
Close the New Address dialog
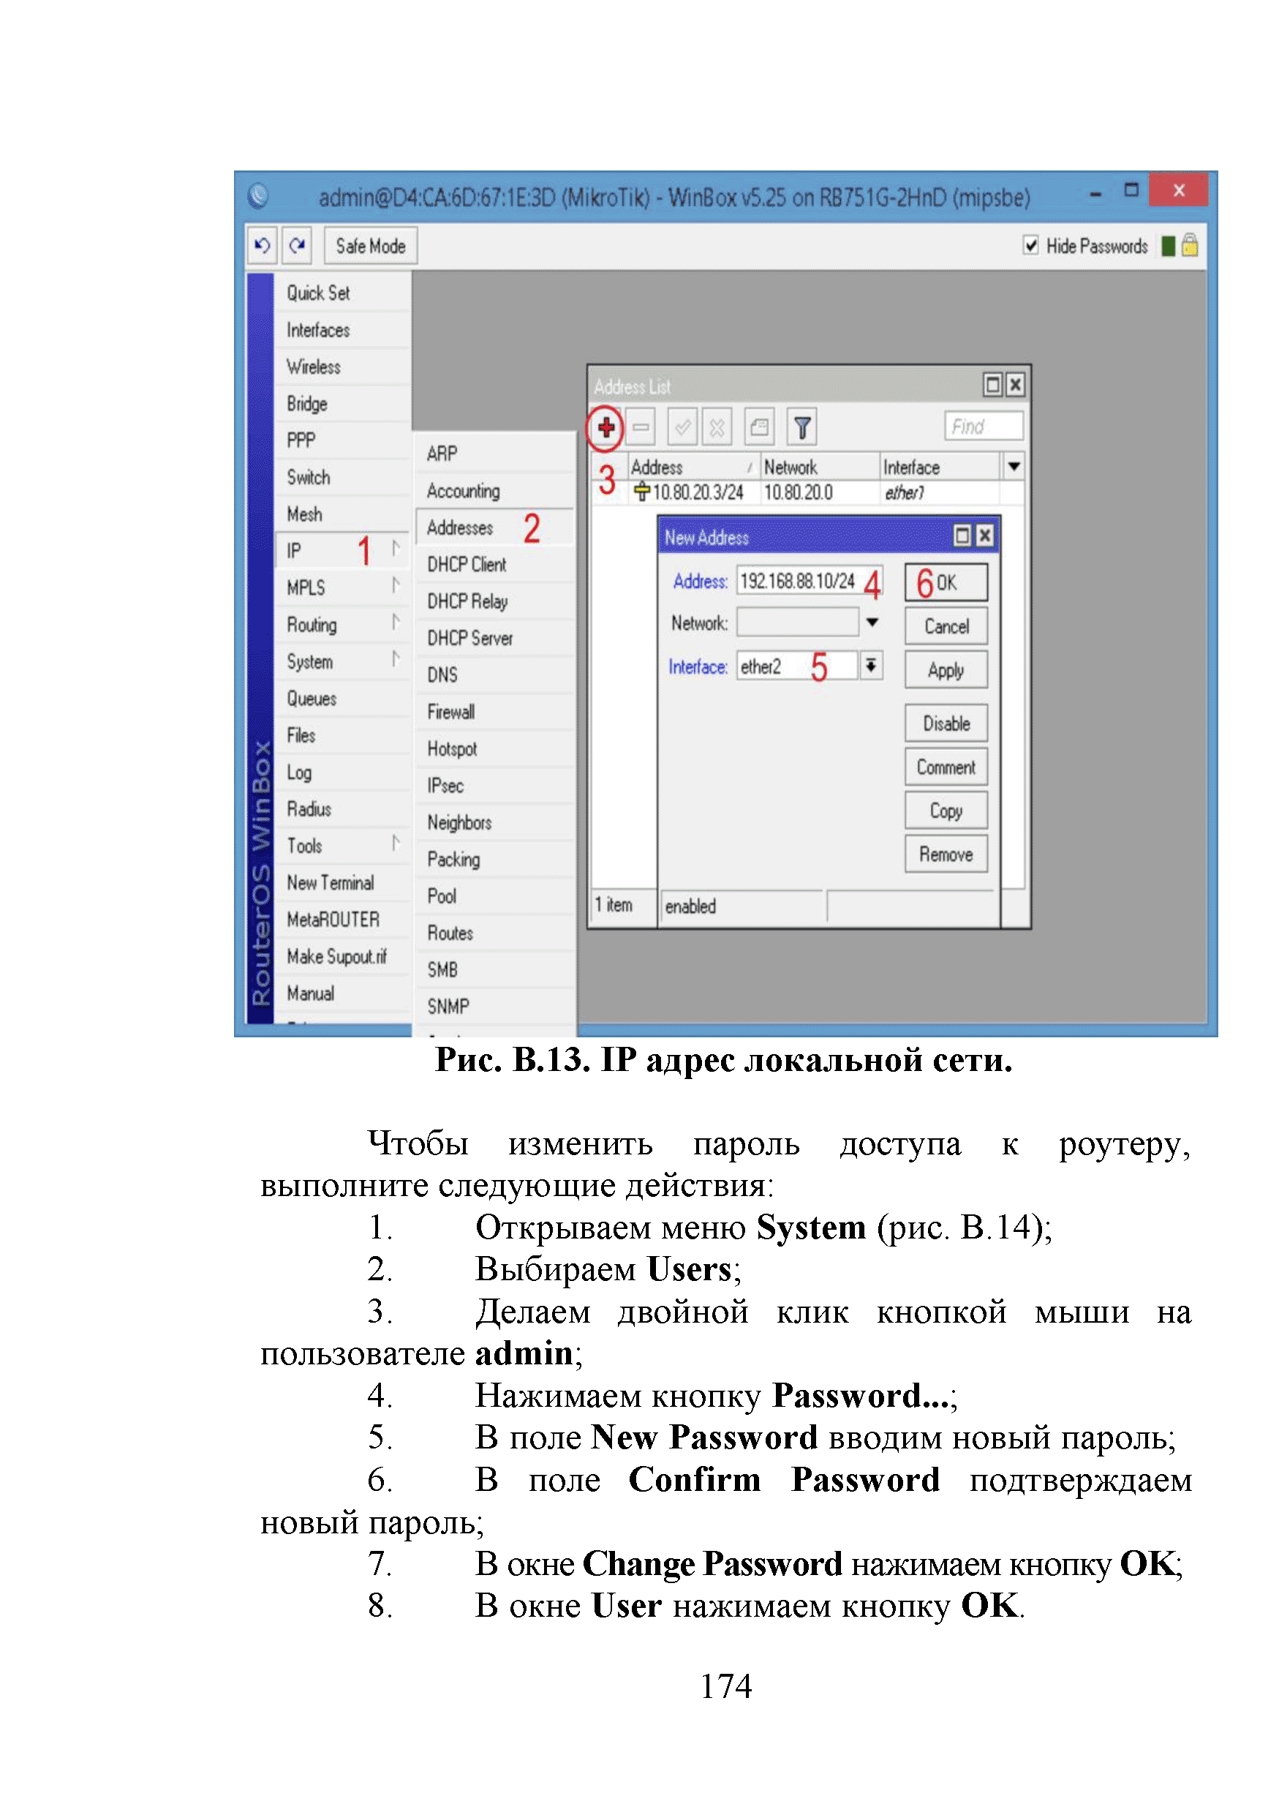pos(984,536)
